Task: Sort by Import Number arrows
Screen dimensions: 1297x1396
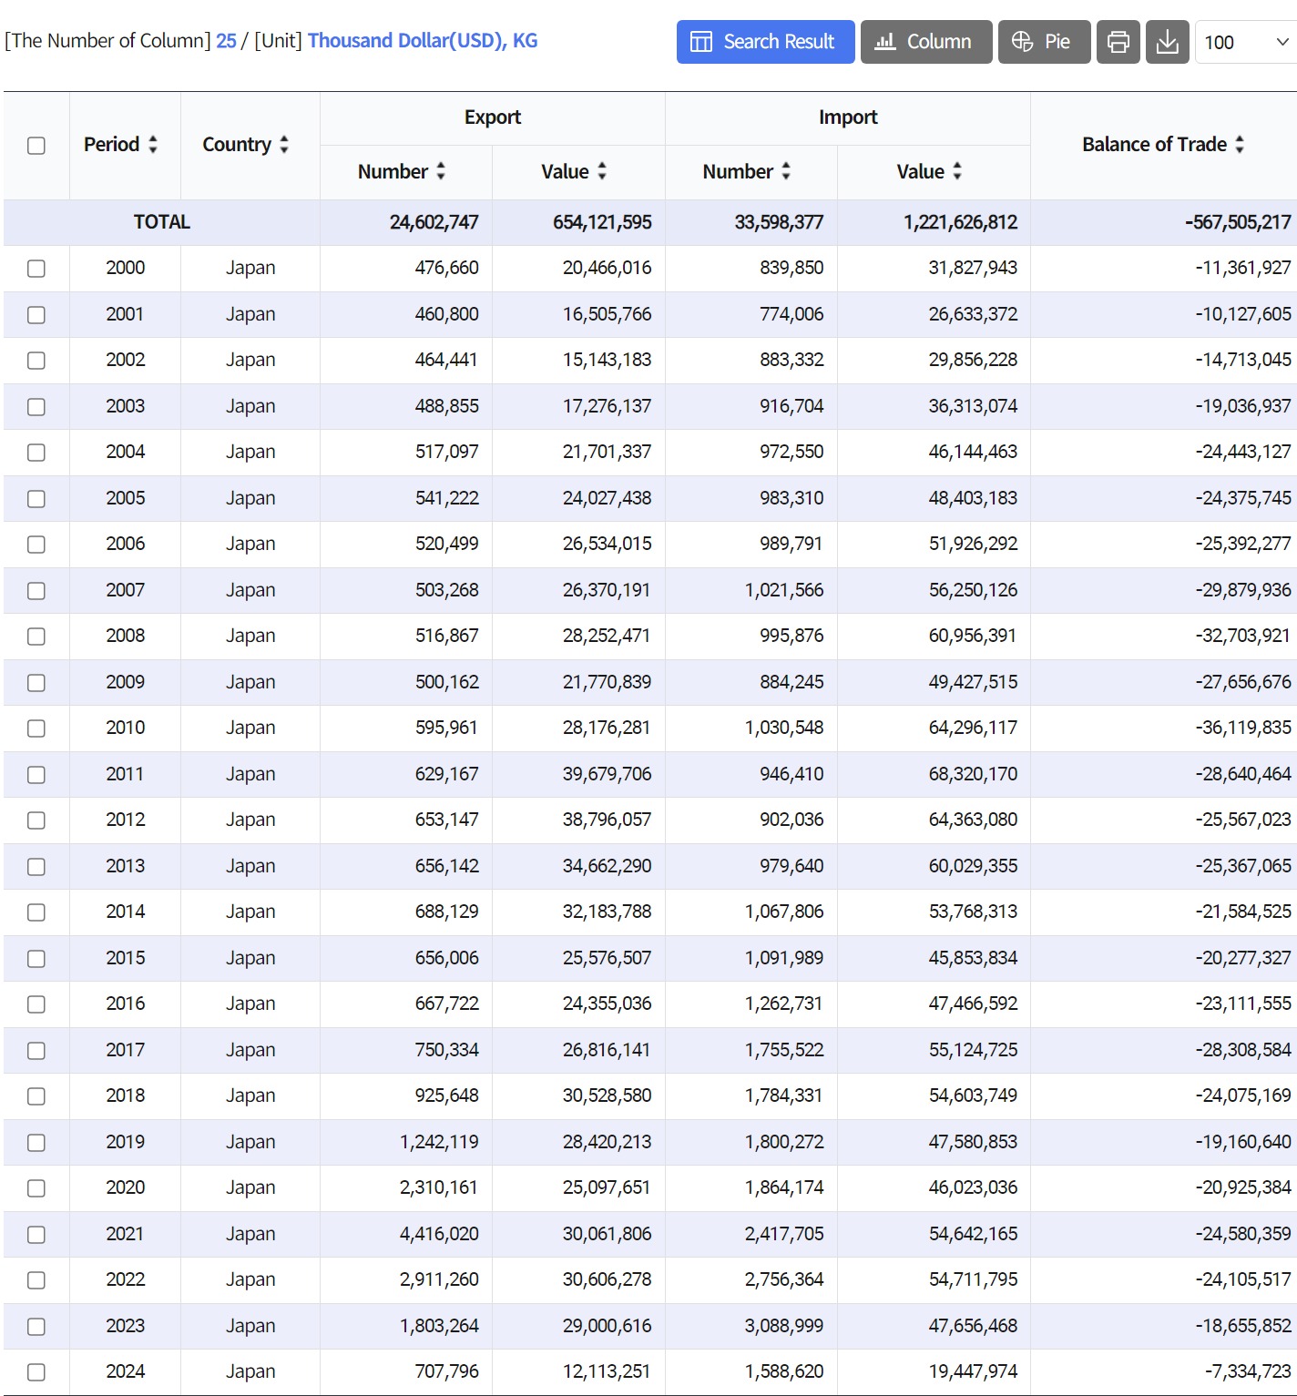Action: click(786, 171)
